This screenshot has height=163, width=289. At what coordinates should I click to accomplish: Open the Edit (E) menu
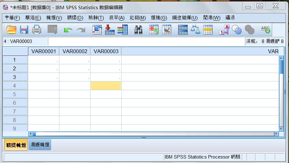(x=33, y=18)
